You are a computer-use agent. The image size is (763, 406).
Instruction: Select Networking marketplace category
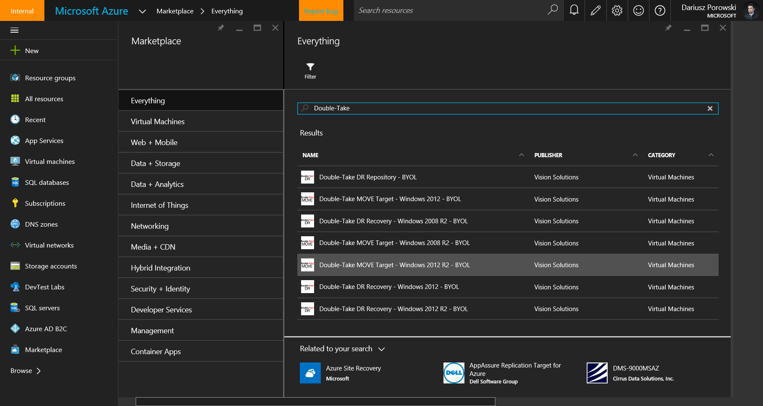201,226
